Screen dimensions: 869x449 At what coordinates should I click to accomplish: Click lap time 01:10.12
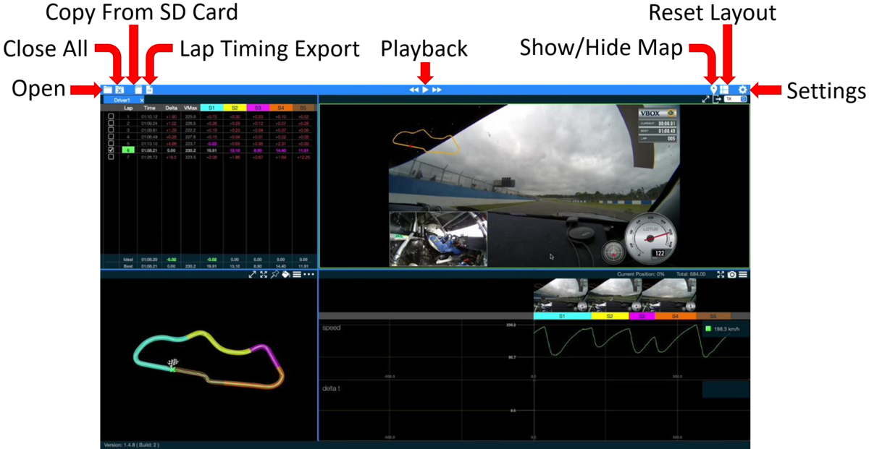tap(149, 116)
